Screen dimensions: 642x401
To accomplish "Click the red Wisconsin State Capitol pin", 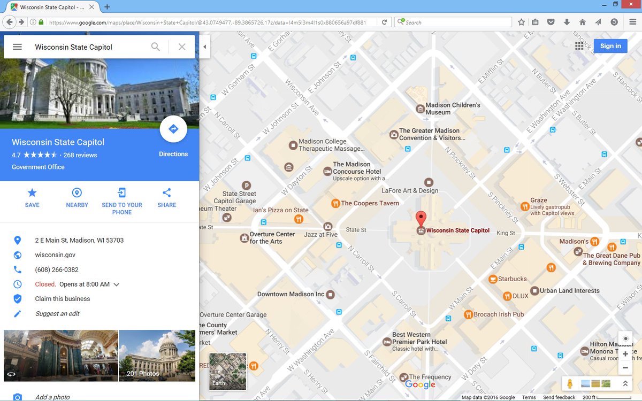I will (x=421, y=219).
